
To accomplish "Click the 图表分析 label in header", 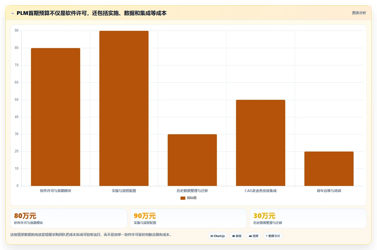I will [x=359, y=13].
